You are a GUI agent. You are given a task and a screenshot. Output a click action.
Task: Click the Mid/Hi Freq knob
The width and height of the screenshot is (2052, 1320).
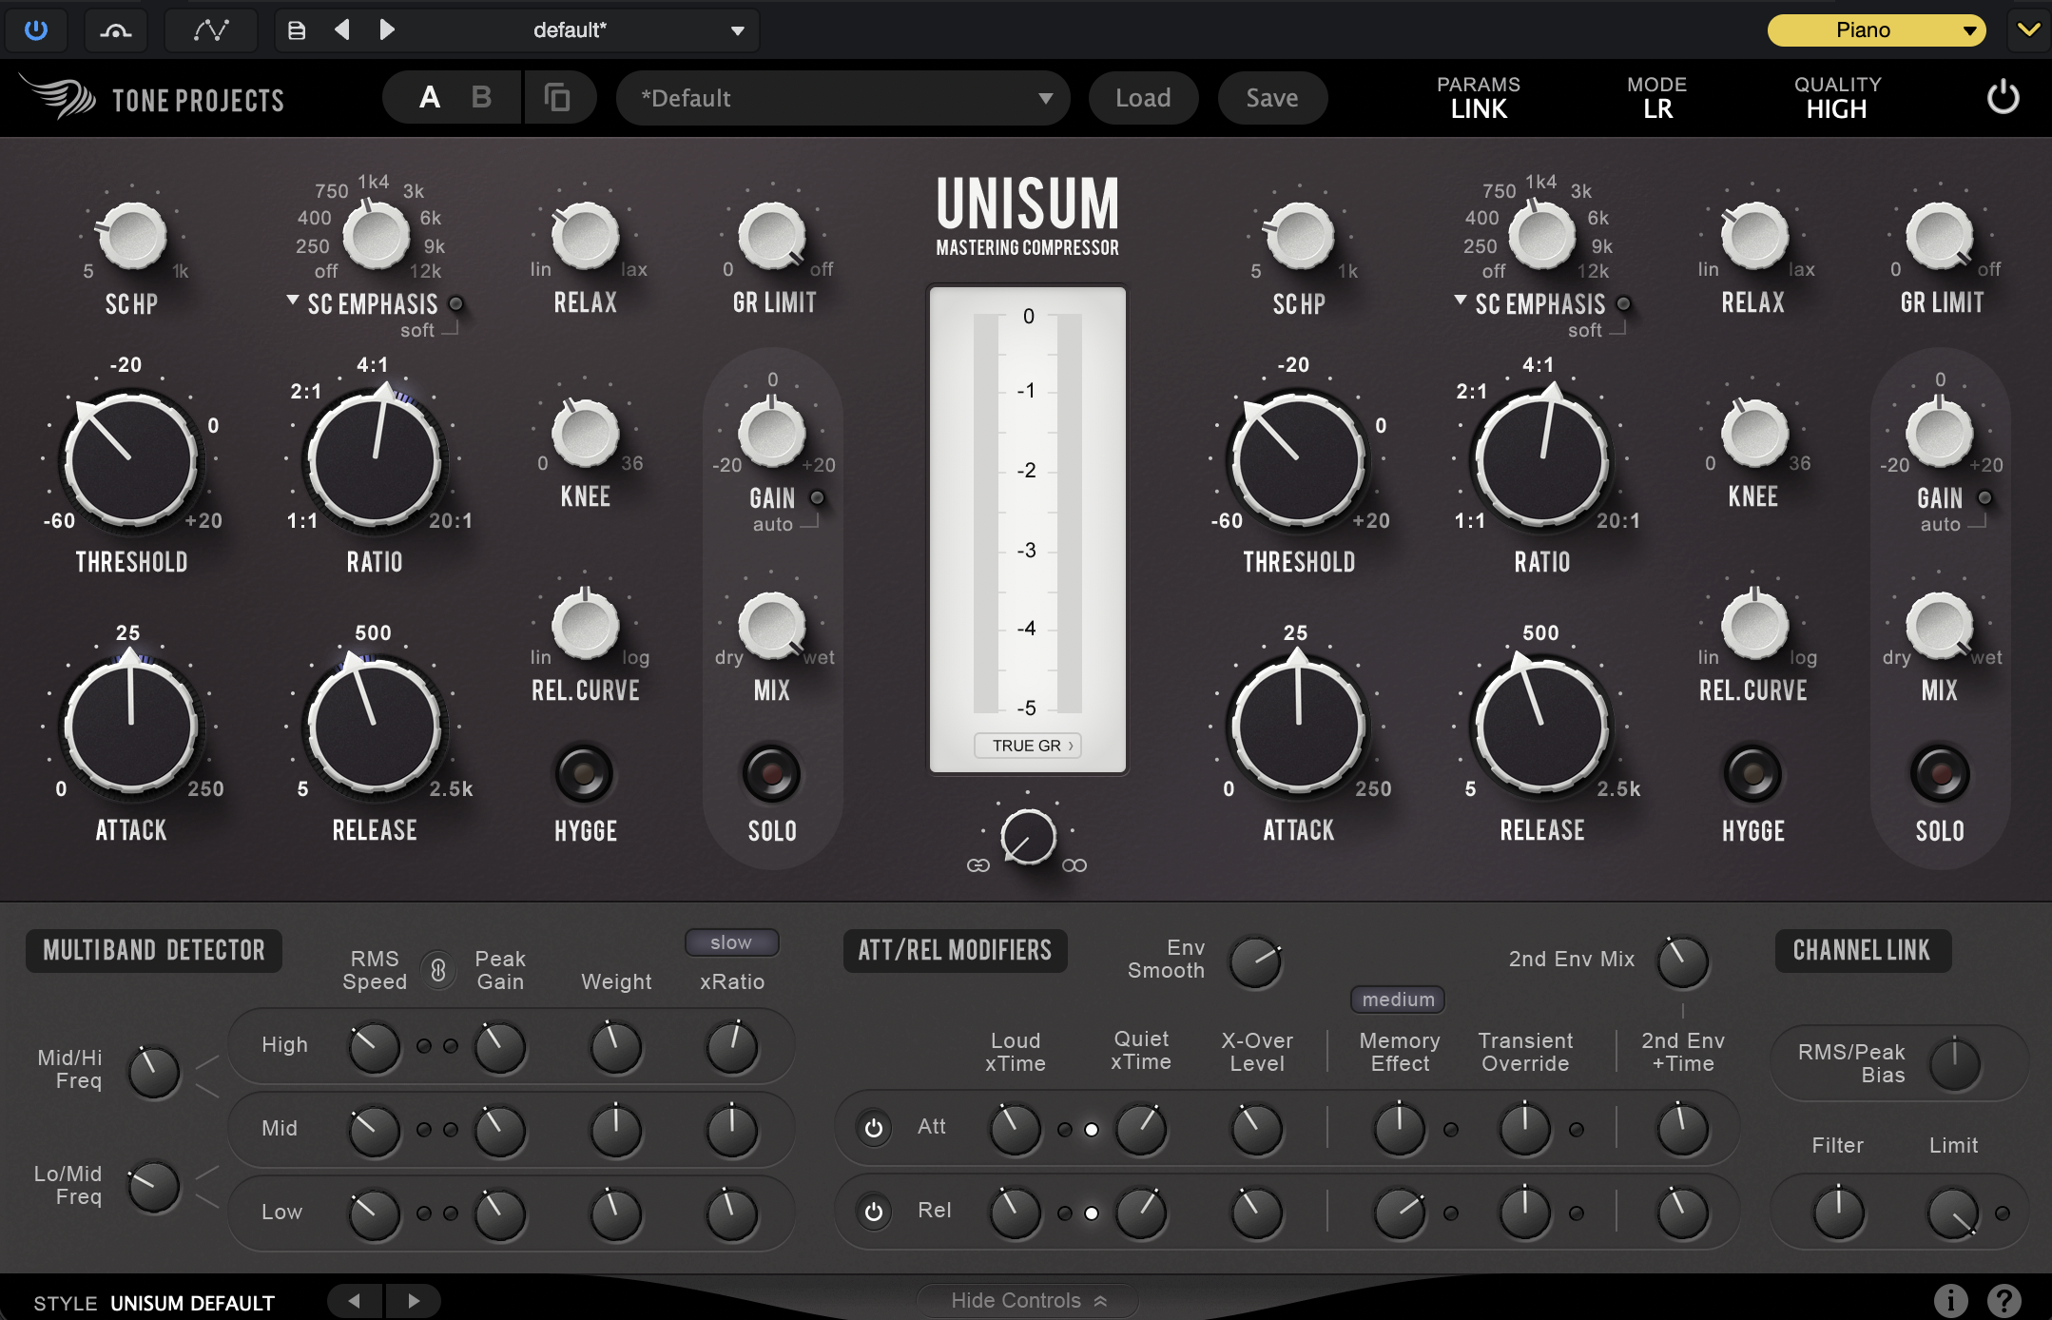point(154,1073)
